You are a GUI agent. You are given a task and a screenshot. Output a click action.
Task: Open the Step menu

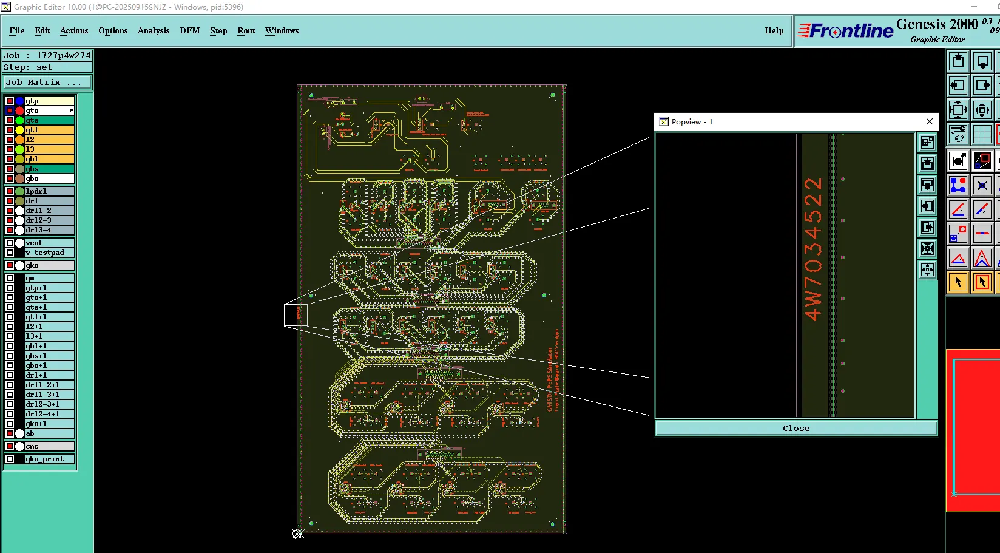[218, 30]
